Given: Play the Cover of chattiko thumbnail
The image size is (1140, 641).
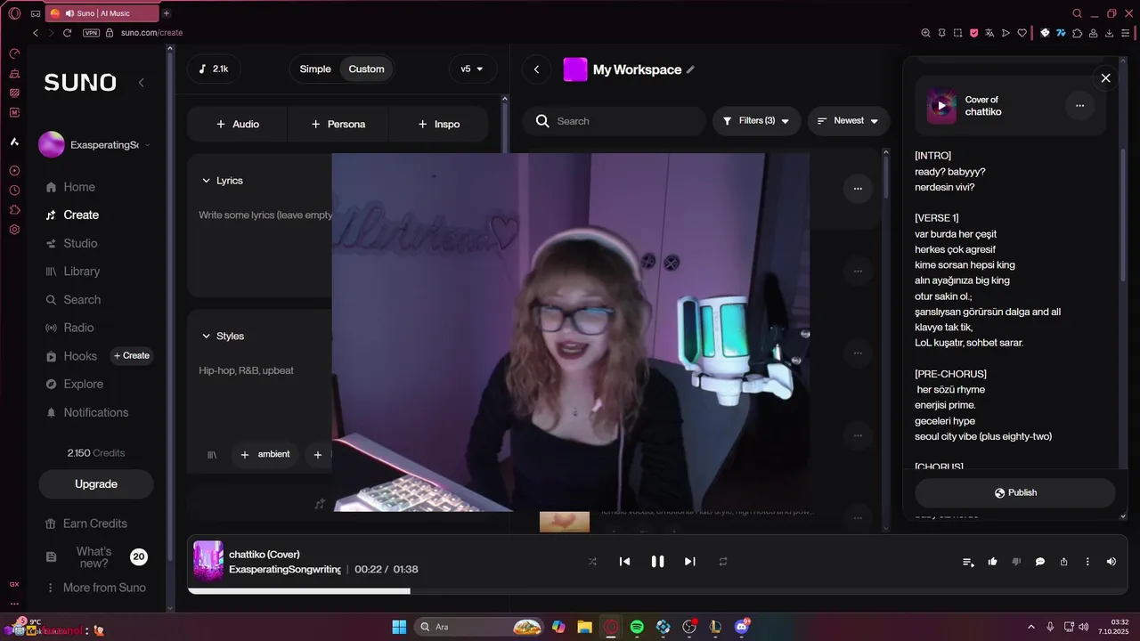Looking at the screenshot, I should (x=941, y=106).
